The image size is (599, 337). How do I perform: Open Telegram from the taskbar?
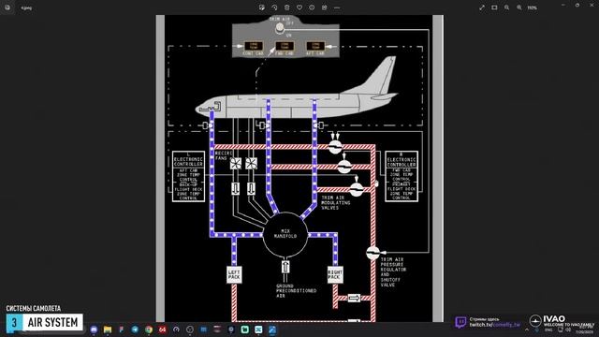135,330
